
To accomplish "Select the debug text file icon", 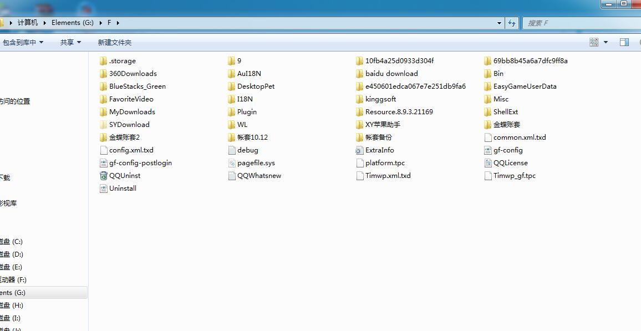I will 232,150.
